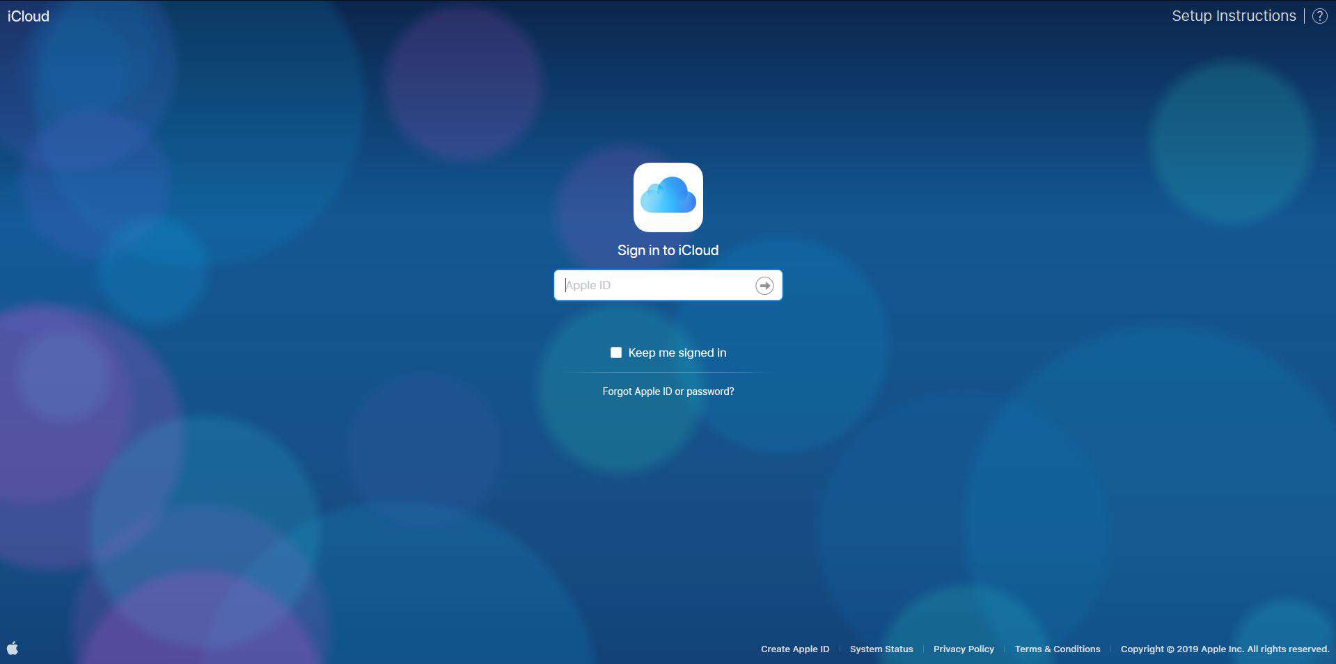The width and height of the screenshot is (1336, 664).
Task: Click the iCloud title in the header
Action: 29,16
